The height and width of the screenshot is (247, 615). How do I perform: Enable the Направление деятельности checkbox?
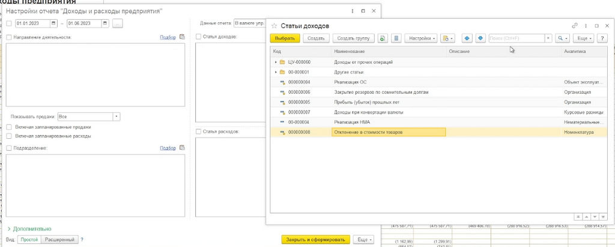9,37
